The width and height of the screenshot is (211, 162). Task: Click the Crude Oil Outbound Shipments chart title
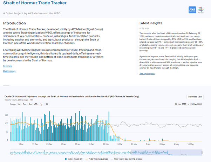tap(72, 96)
